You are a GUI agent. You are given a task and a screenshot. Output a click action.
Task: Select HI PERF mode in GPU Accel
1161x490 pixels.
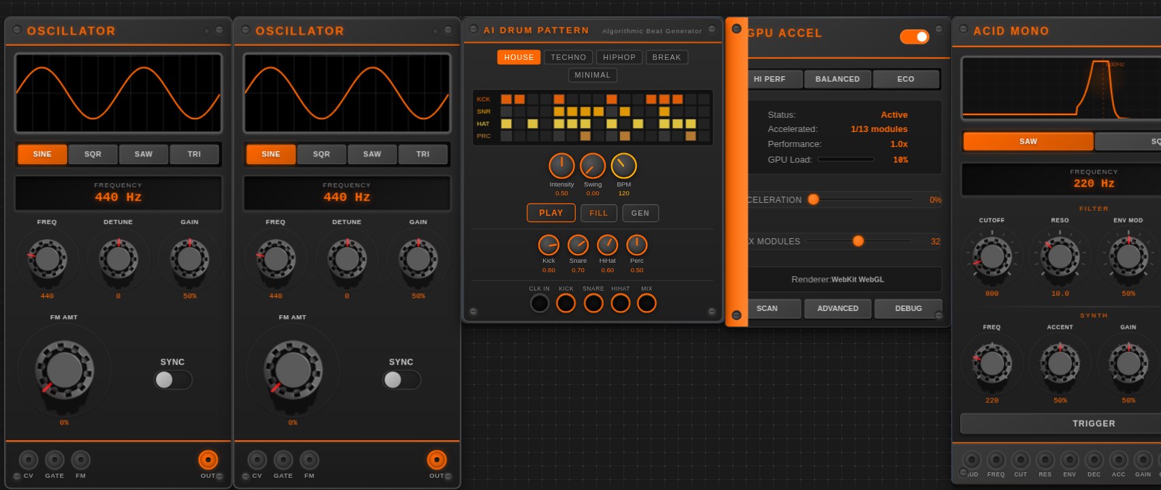(x=774, y=79)
